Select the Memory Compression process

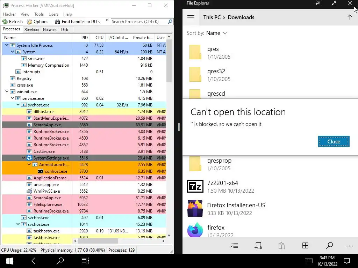point(84,65)
